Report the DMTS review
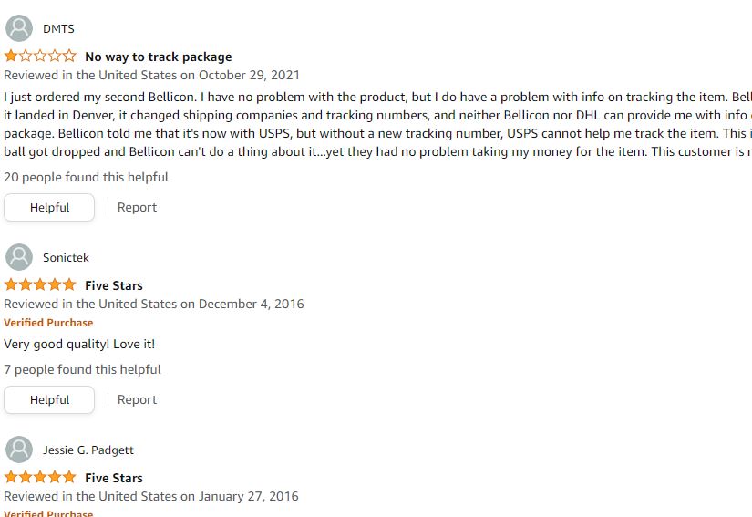Screen dimensions: 752x517 coord(137,207)
